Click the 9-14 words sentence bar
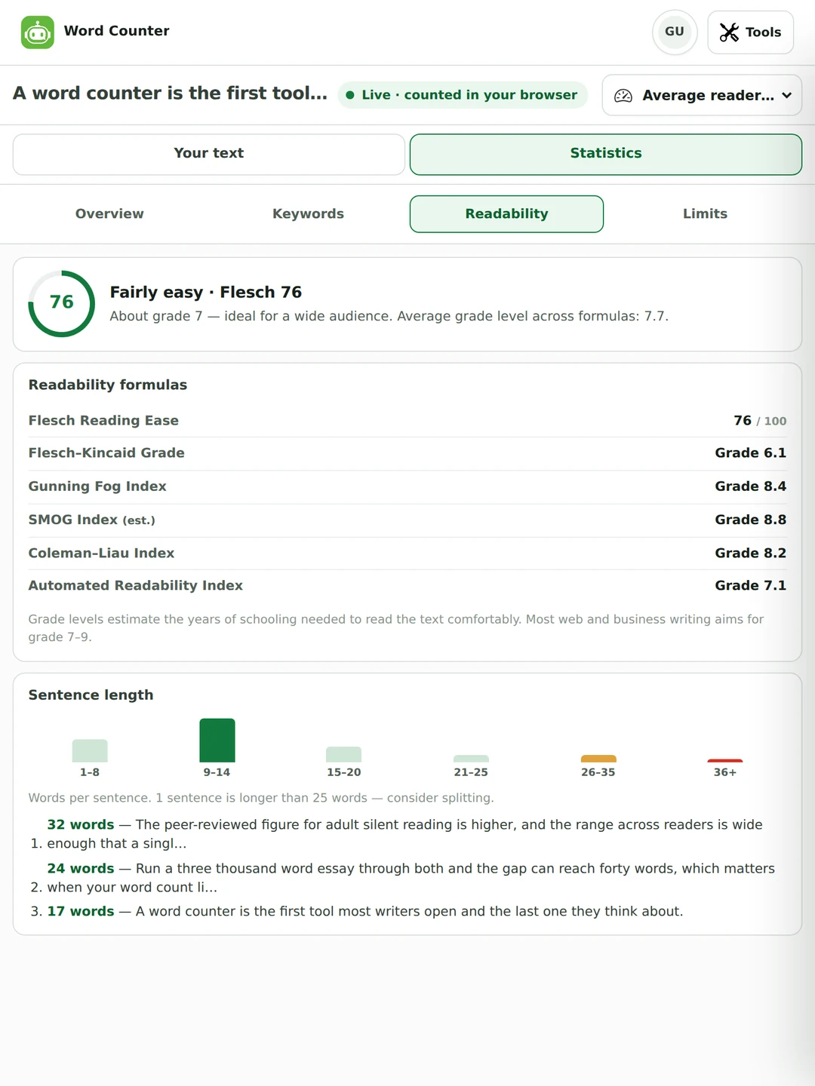The width and height of the screenshot is (815, 1086). point(217,741)
